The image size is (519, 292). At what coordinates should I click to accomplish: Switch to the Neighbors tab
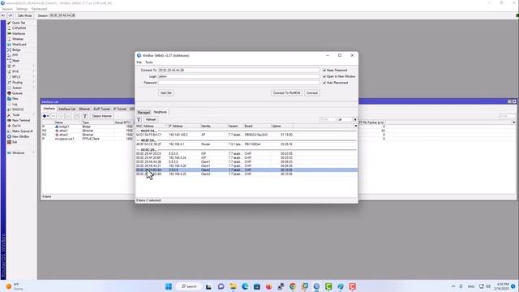(161, 112)
